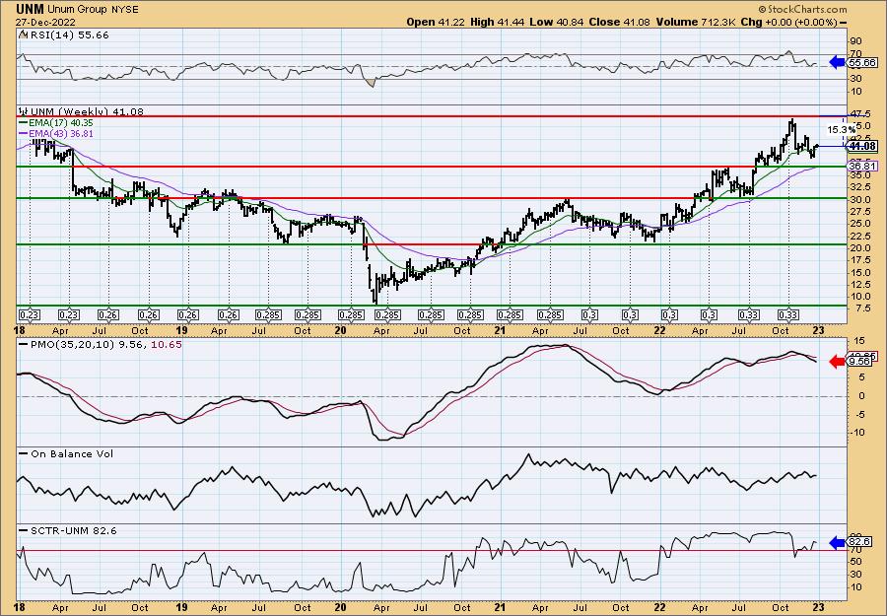Viewport: 887px width, 616px height.
Task: Click the -10 level on PMO axis
Action: [x=856, y=432]
